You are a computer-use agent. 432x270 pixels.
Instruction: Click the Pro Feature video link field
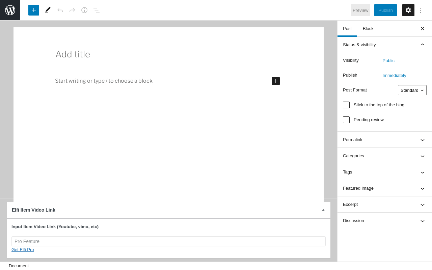(168, 241)
